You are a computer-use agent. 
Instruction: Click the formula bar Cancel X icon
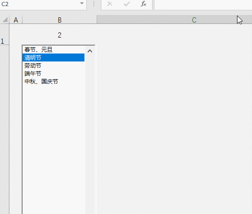110,4
